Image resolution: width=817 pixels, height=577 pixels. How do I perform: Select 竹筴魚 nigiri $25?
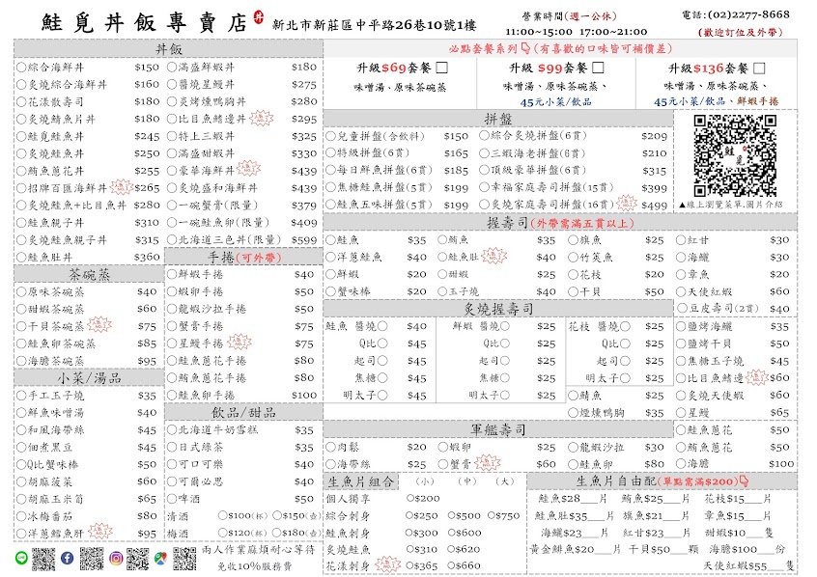[573, 257]
